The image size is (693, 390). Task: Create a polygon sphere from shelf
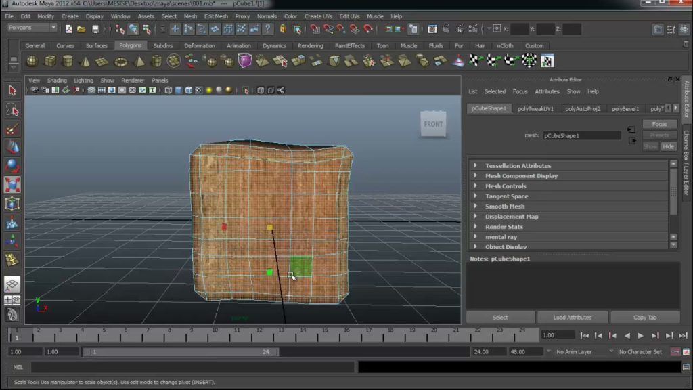pyautogui.click(x=32, y=60)
